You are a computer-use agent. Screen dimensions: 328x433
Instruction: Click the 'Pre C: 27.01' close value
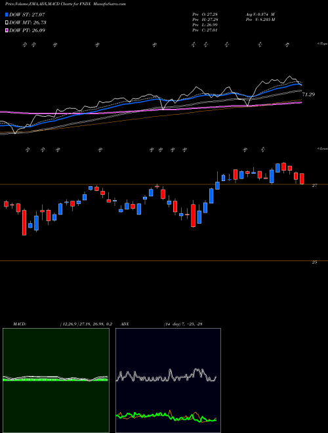pyautogui.click(x=205, y=30)
